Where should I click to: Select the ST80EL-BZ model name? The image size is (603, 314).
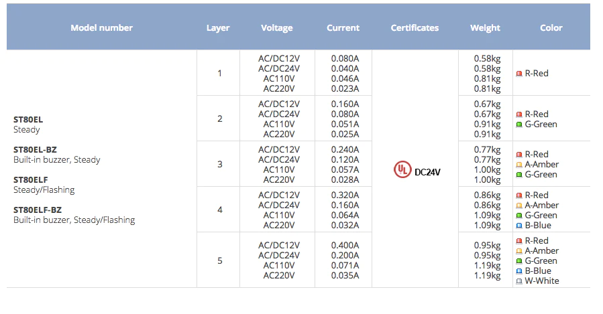35,150
